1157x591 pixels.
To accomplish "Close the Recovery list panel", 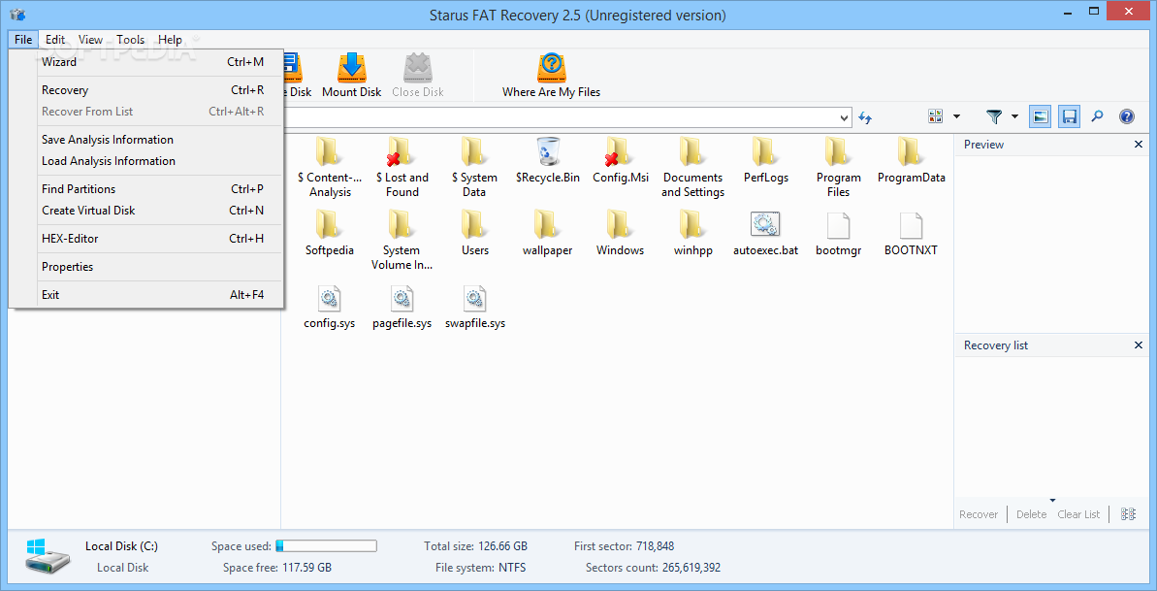I will click(x=1138, y=345).
